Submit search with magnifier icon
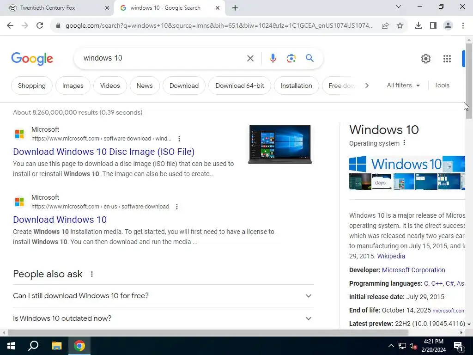Viewport: 473px width, 355px height. point(309,58)
